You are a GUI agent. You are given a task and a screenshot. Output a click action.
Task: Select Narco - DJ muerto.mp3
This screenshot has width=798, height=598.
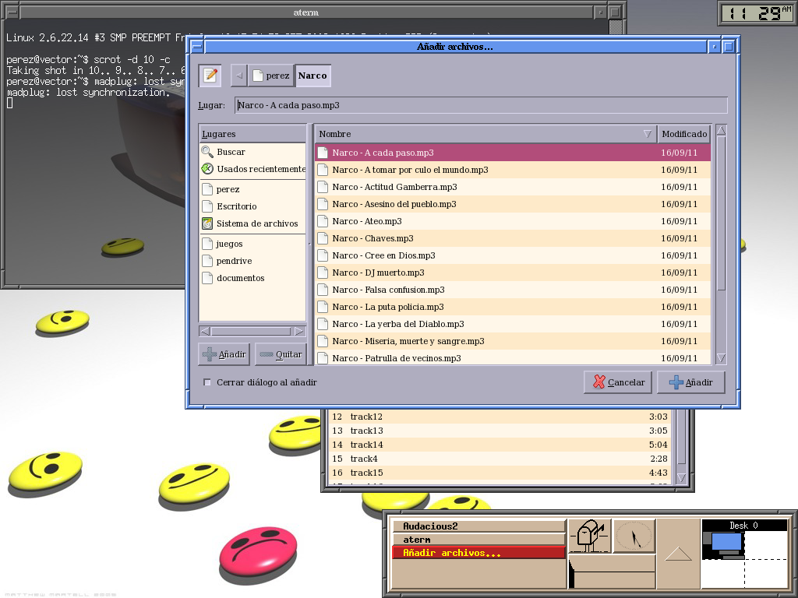click(513, 273)
